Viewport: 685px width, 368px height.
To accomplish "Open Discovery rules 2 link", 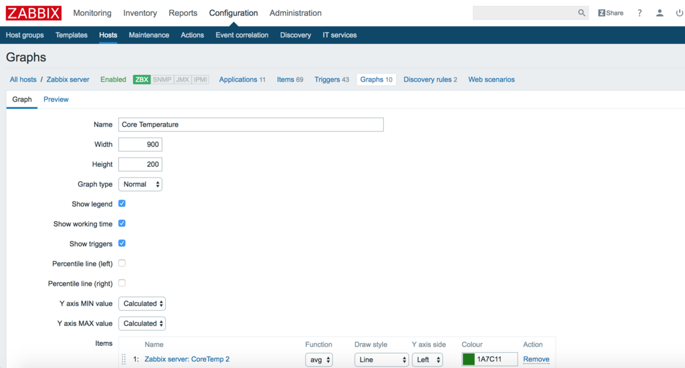I will pyautogui.click(x=430, y=79).
